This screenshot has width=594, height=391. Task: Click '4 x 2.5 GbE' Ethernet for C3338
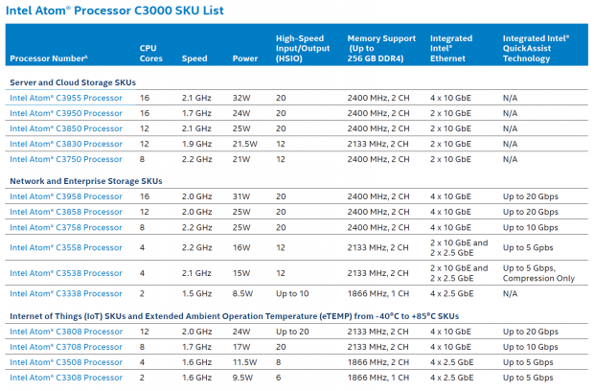tap(451, 293)
